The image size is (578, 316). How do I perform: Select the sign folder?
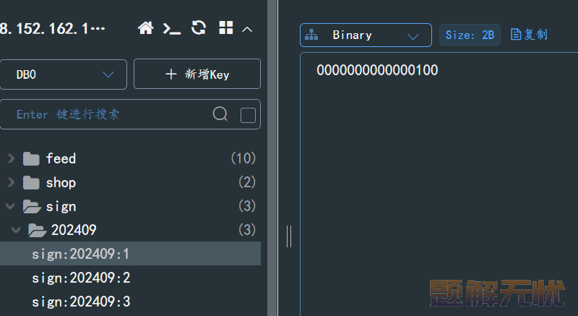point(61,207)
